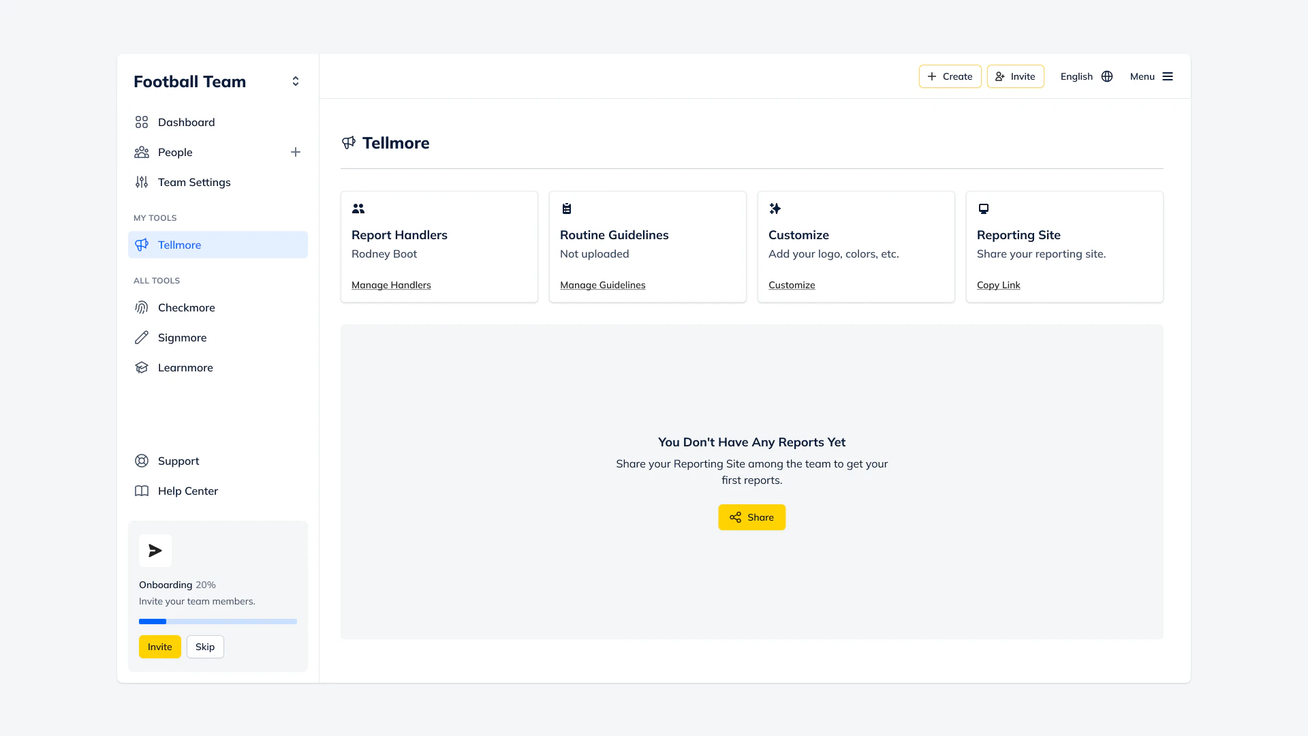Click the Customize sparkle icon
Viewport: 1308px width, 736px height.
[775, 209]
